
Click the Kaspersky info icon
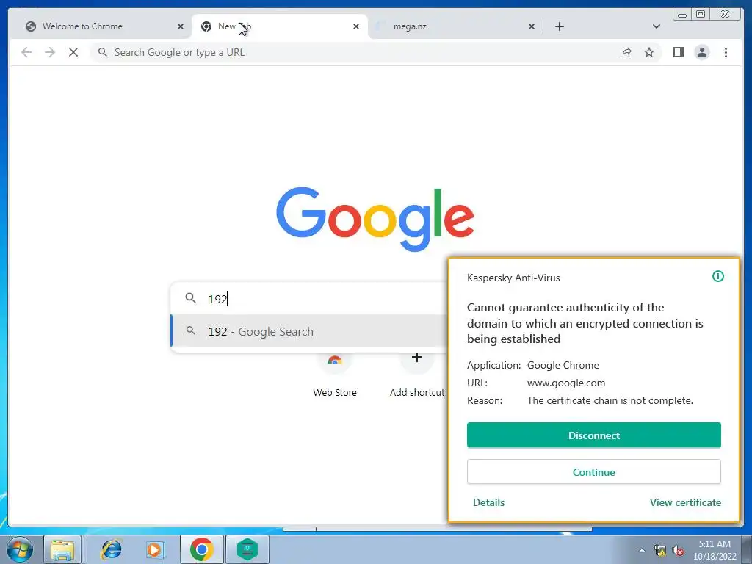[x=718, y=276]
